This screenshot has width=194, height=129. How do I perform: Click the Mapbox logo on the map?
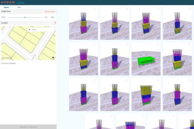click(x=7, y=58)
